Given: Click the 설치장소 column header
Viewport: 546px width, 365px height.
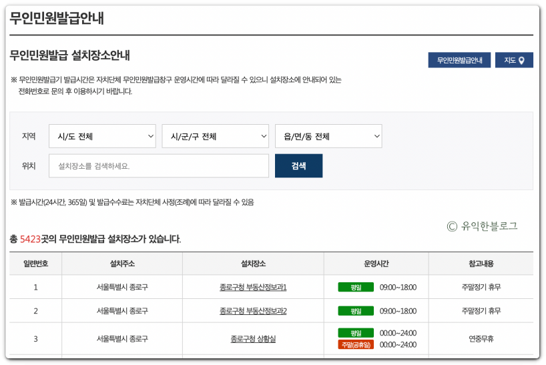Looking at the screenshot, I should click(253, 264).
